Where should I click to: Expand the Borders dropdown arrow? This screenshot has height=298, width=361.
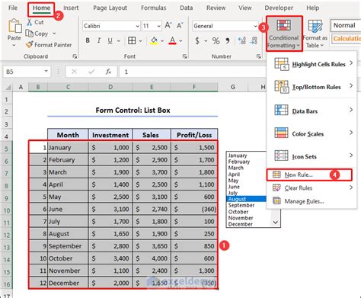pyautogui.click(x=140, y=40)
